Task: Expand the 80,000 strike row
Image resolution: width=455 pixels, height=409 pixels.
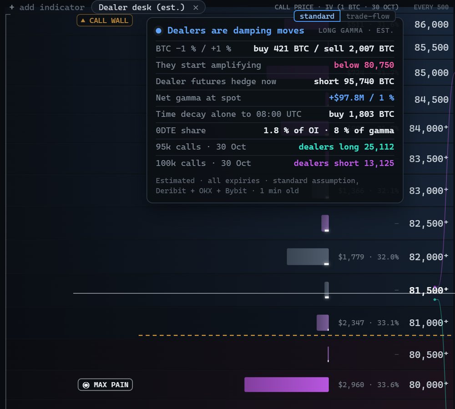Action: coord(429,384)
